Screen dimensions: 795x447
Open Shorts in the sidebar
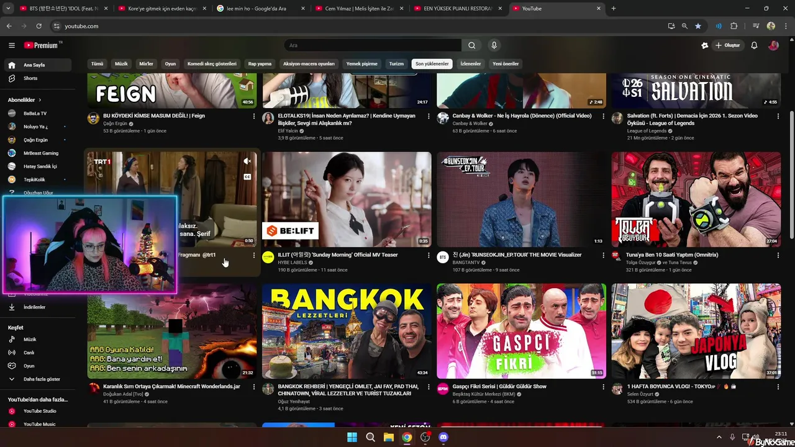coord(39,78)
